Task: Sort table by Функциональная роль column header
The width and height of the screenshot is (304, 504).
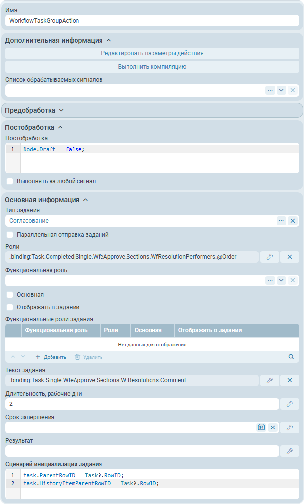Action: 56,330
